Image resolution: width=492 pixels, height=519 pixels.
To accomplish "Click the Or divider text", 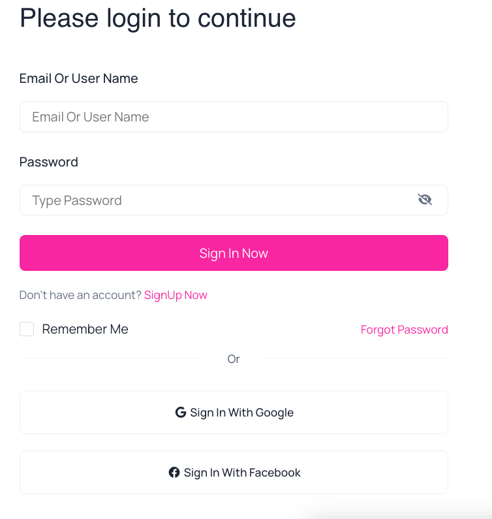I will point(234,359).
